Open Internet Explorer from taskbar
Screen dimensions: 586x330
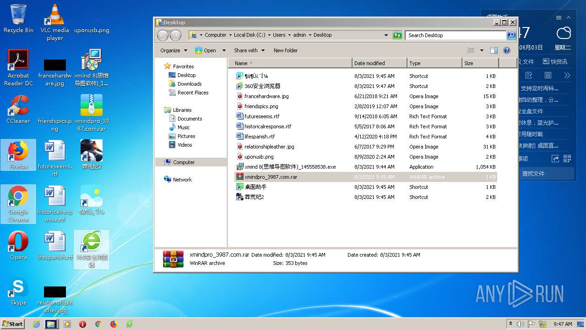(37, 324)
